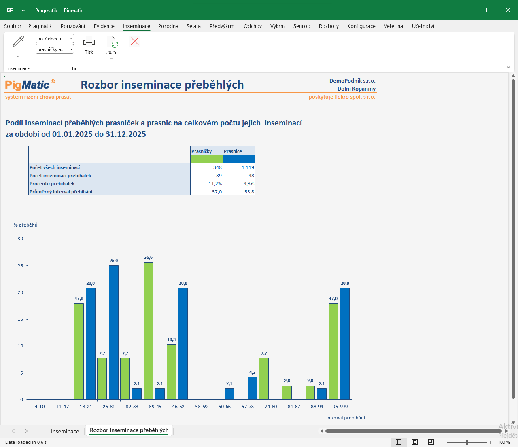Close the report using the red X icon

pyautogui.click(x=135, y=41)
